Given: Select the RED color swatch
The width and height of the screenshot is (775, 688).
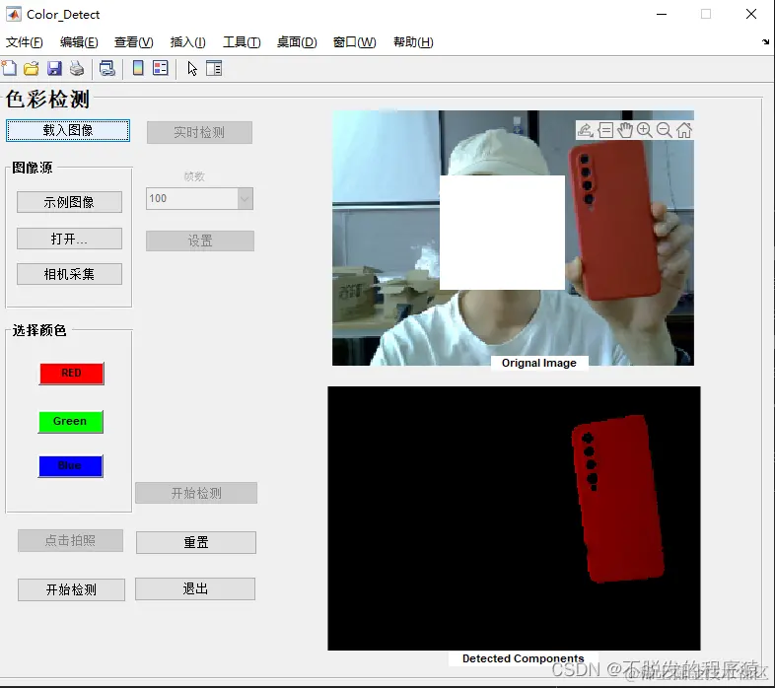Looking at the screenshot, I should [x=72, y=374].
